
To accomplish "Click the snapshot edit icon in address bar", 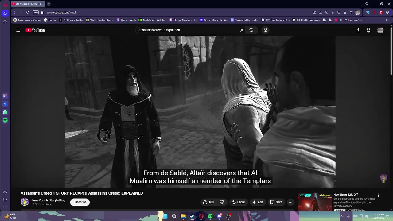I will point(314,12).
